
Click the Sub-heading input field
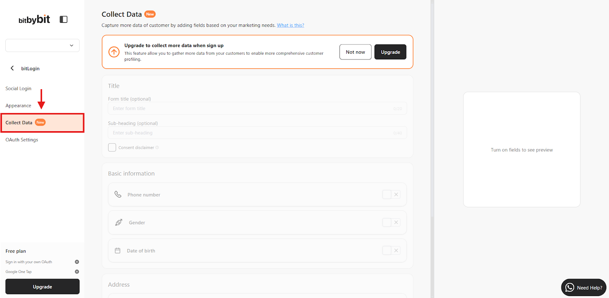point(257,133)
